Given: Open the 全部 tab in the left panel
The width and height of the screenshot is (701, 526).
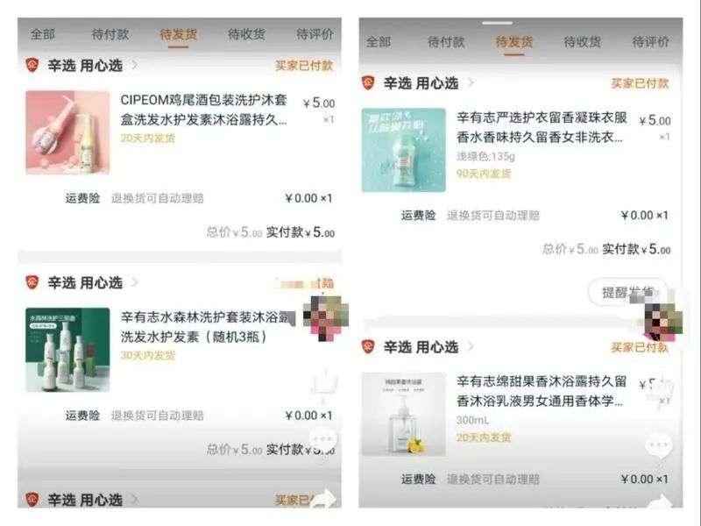Looking at the screenshot, I should pos(42,34).
